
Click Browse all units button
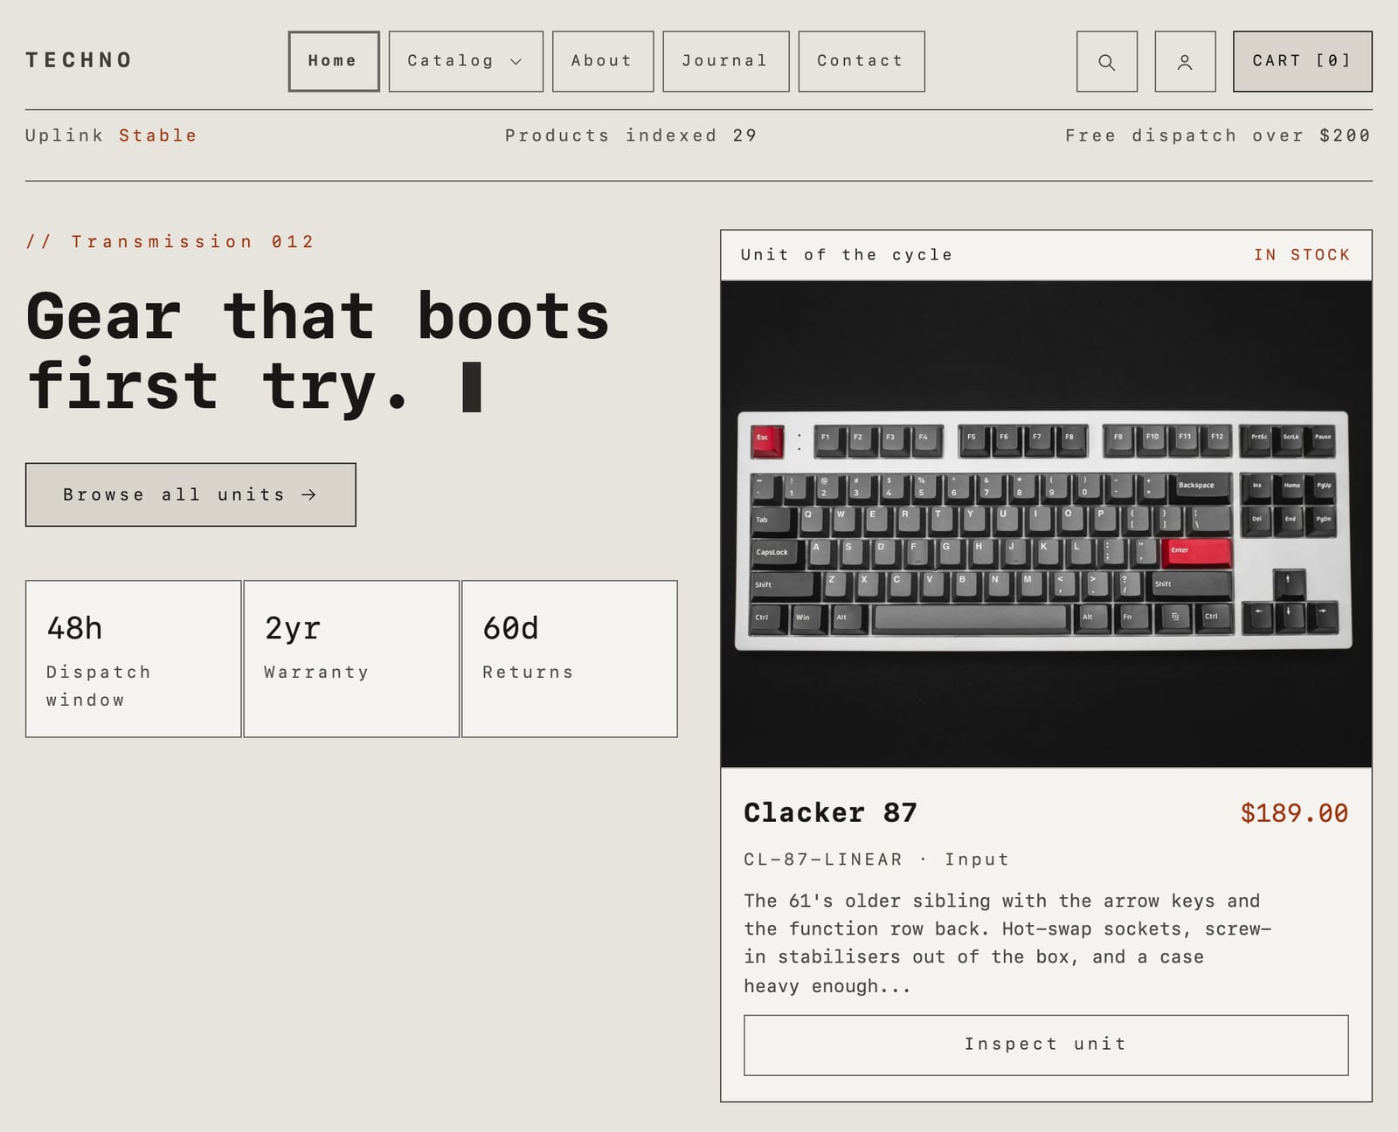pyautogui.click(x=190, y=494)
